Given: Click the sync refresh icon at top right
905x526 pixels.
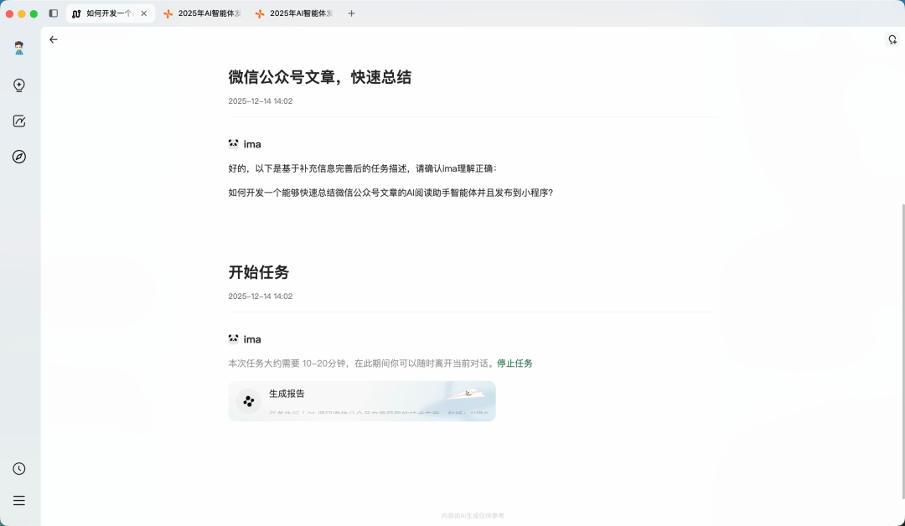Looking at the screenshot, I should coord(891,39).
